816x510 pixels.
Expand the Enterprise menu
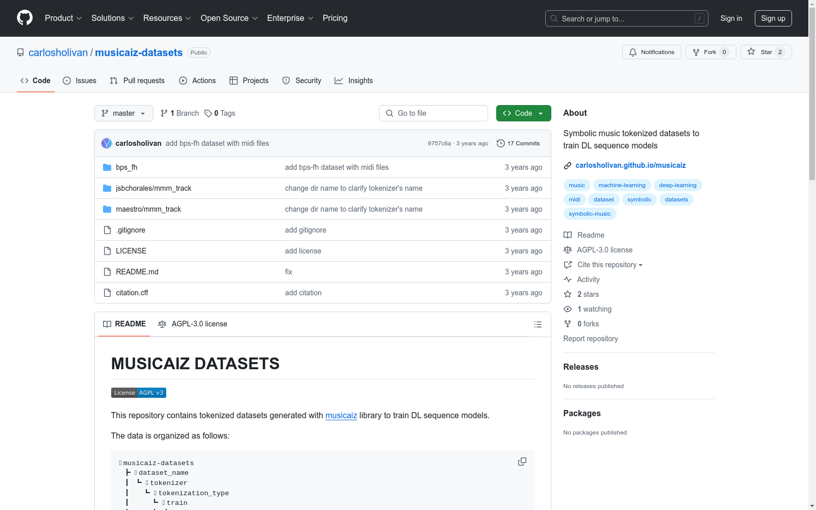coord(290,18)
